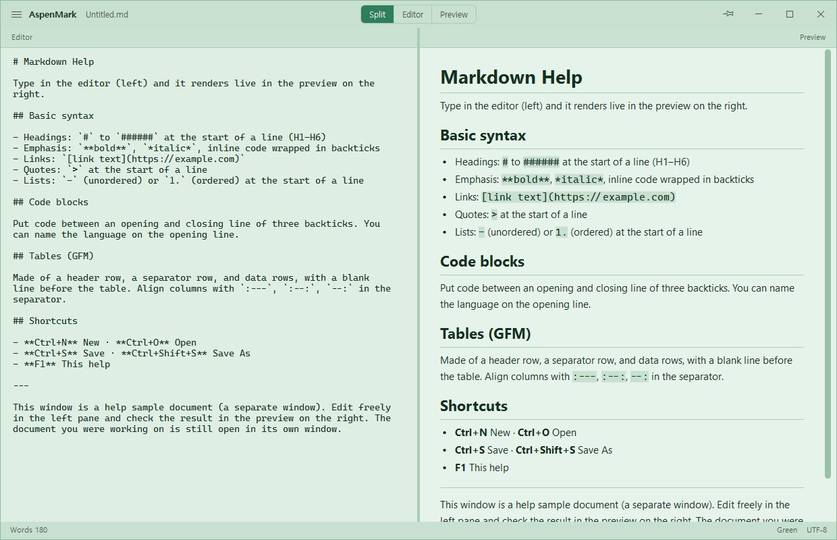Click the preview pane vertical scrollbar

828,264
